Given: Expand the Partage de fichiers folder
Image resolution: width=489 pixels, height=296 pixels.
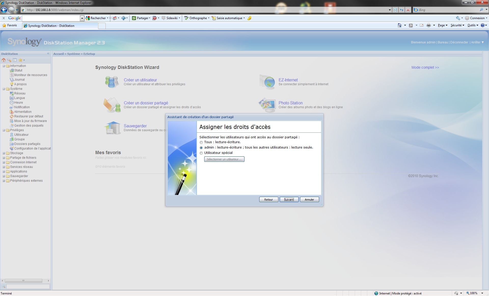Looking at the screenshot, I should tap(4, 158).
